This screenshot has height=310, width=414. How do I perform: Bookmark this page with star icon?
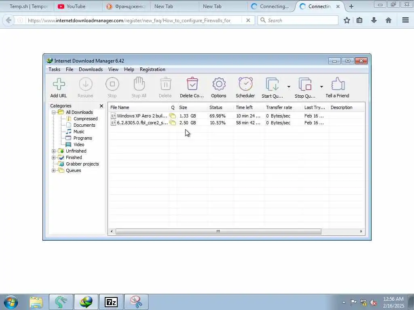tap(347, 20)
